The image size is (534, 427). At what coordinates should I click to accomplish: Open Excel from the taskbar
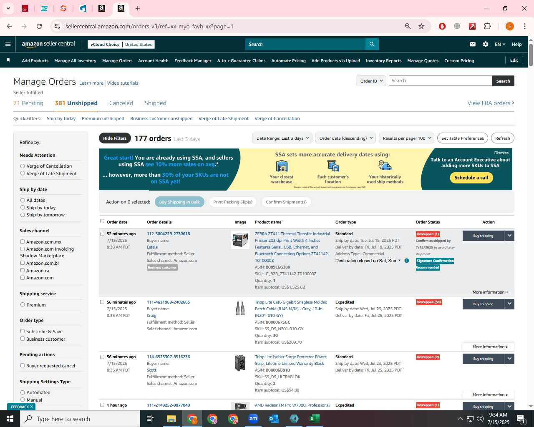[315, 419]
